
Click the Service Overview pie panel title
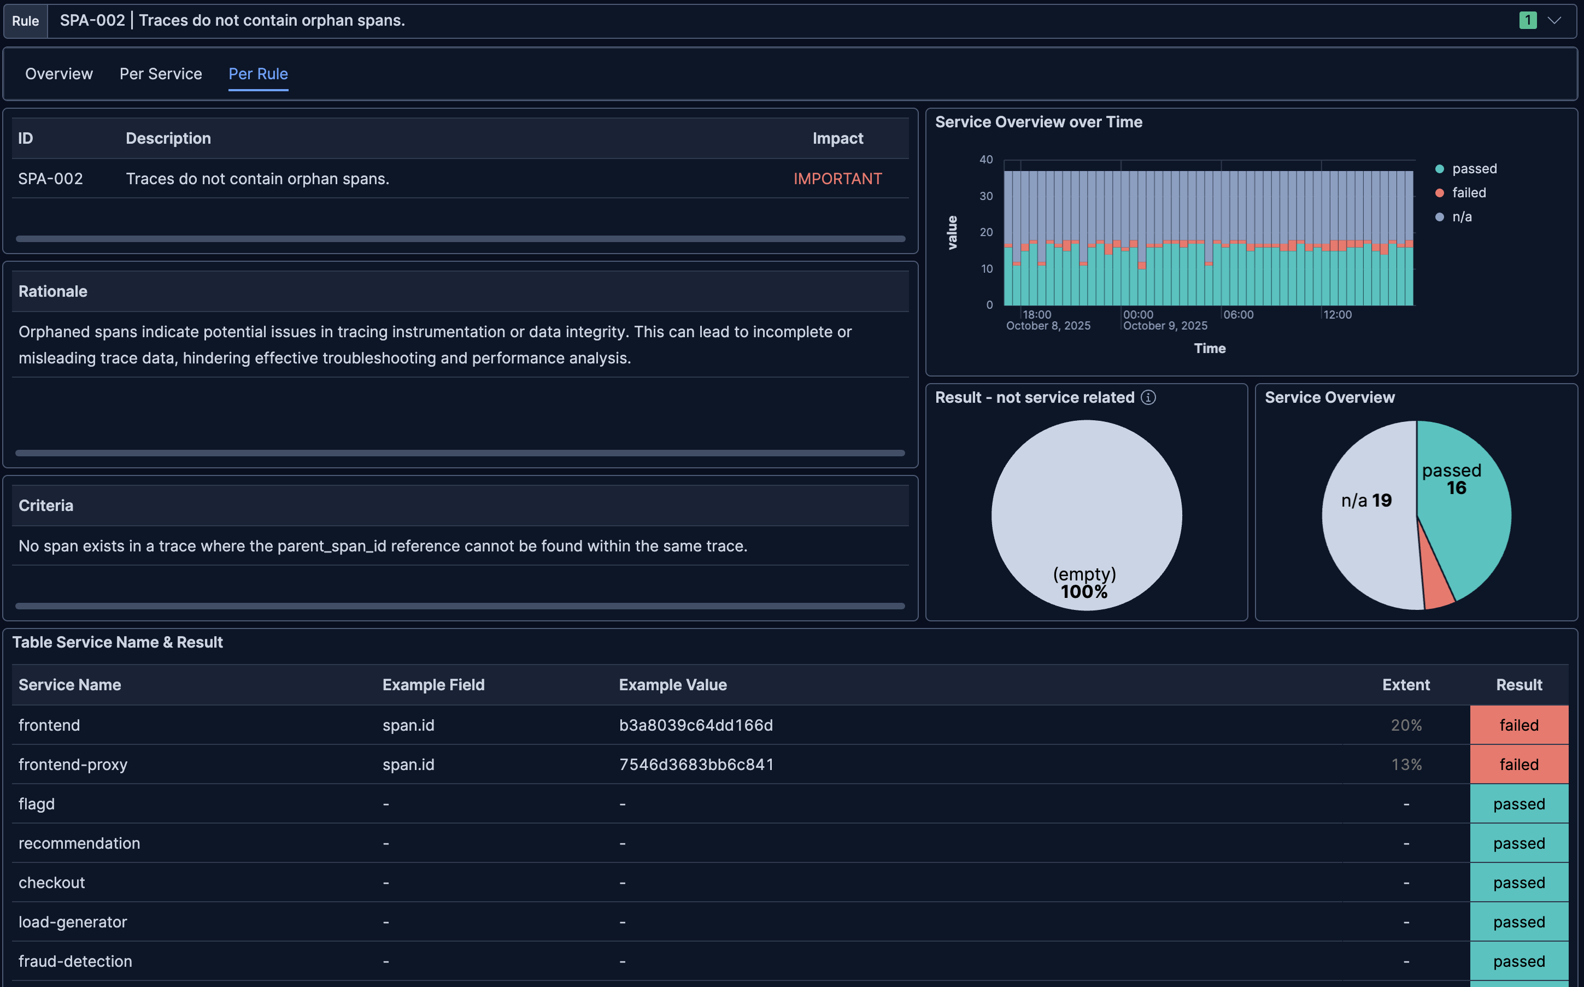1329,397
